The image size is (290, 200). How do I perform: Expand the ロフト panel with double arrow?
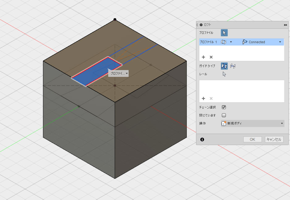(x=285, y=25)
